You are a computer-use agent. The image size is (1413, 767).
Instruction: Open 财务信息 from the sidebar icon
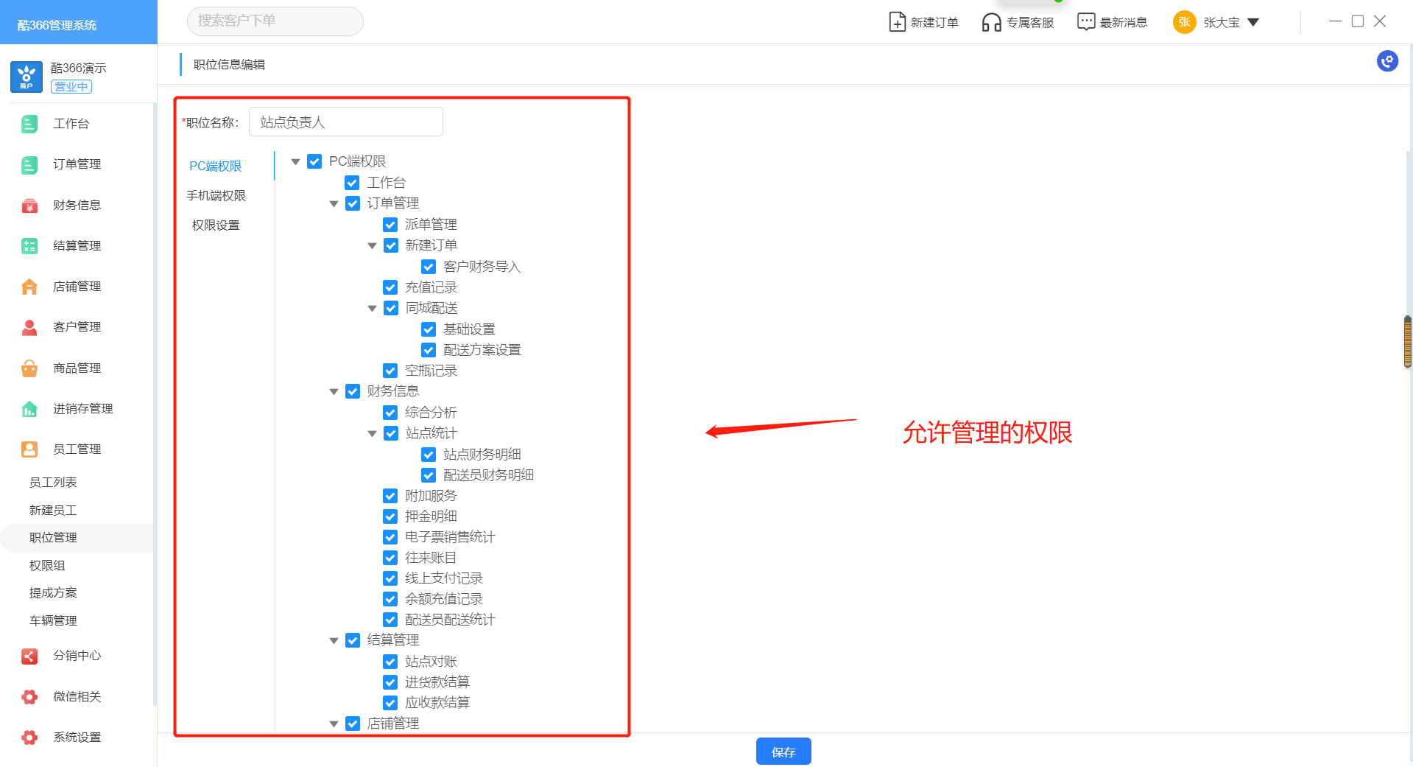tap(29, 206)
